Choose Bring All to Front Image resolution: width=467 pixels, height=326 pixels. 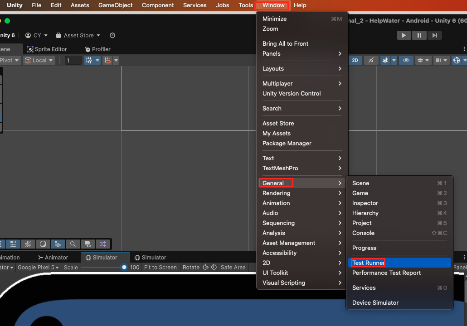(x=302, y=44)
